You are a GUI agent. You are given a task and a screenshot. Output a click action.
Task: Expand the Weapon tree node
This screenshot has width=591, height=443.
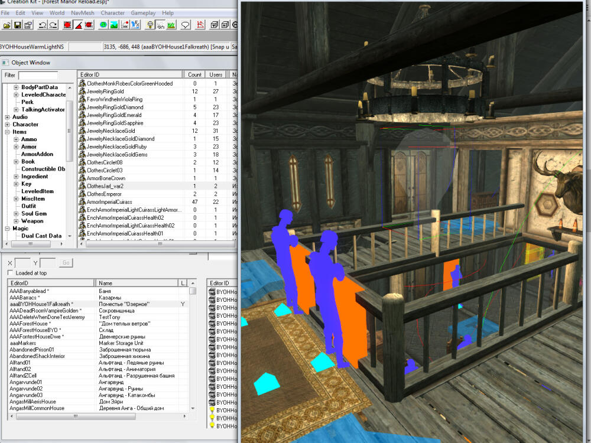click(x=16, y=221)
